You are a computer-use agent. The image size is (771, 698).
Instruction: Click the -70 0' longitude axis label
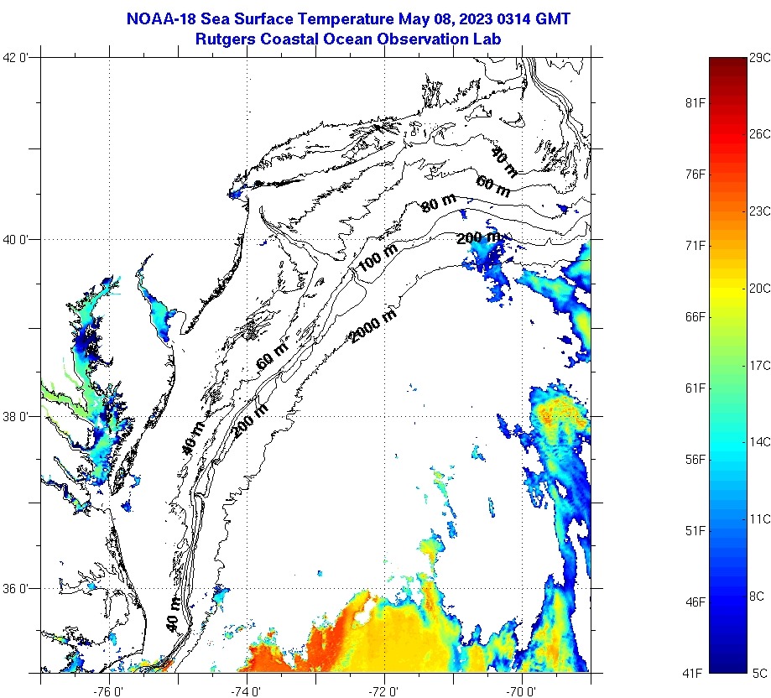coord(521,691)
